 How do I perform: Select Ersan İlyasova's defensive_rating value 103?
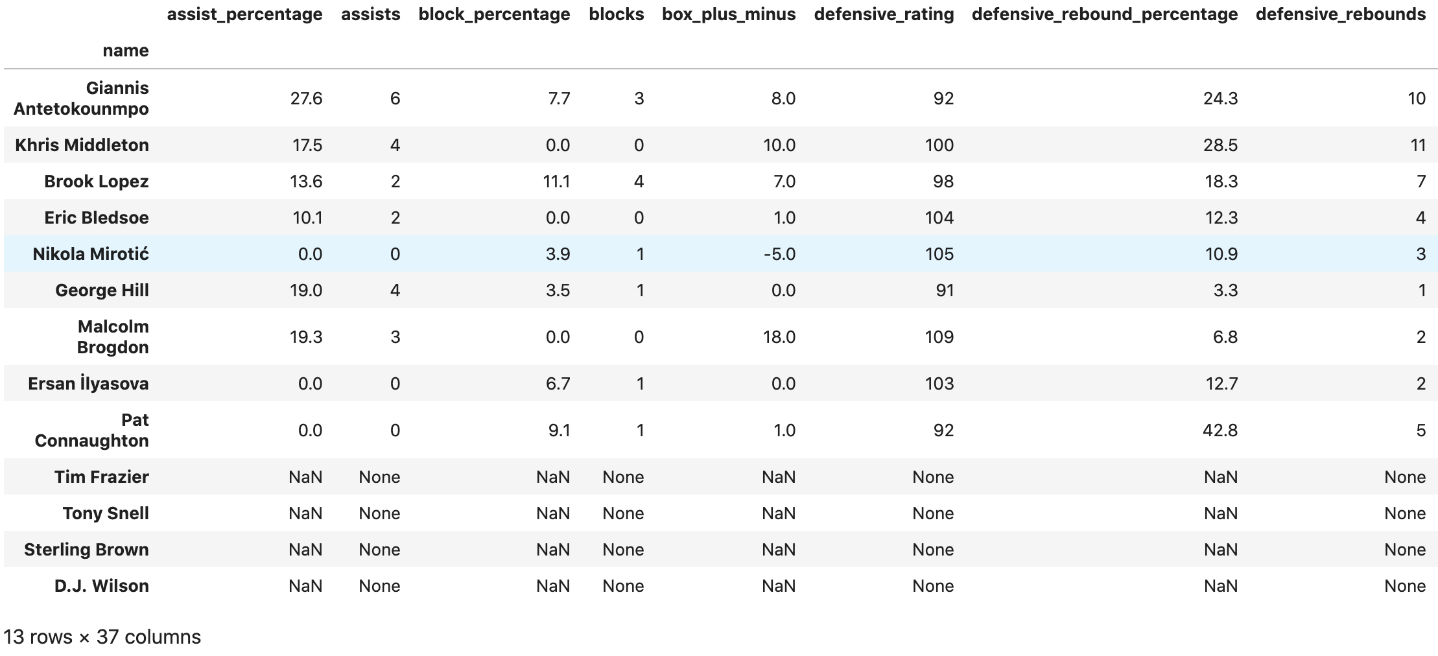coord(939,384)
